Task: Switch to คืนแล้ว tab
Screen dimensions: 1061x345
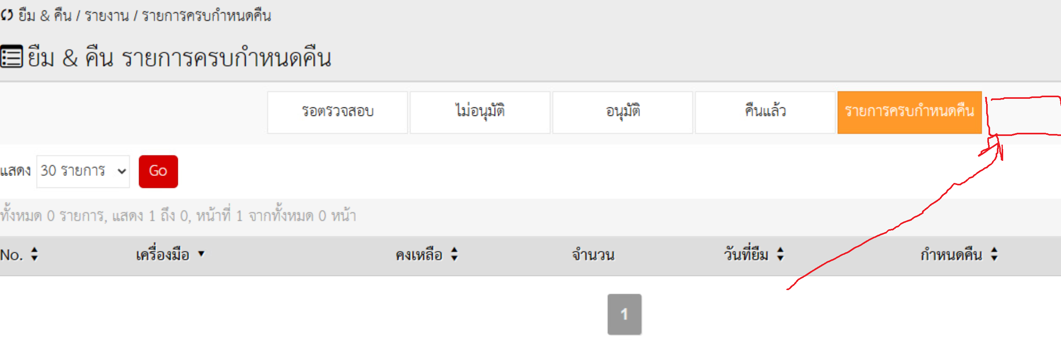Action: tap(765, 112)
